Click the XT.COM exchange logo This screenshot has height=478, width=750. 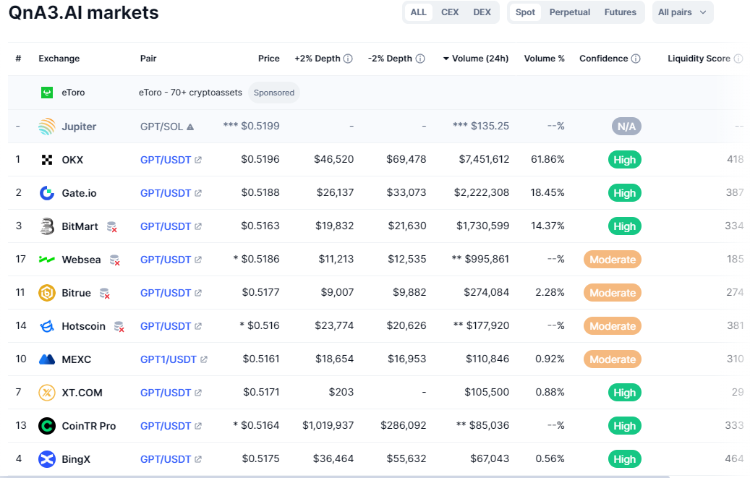pos(47,393)
